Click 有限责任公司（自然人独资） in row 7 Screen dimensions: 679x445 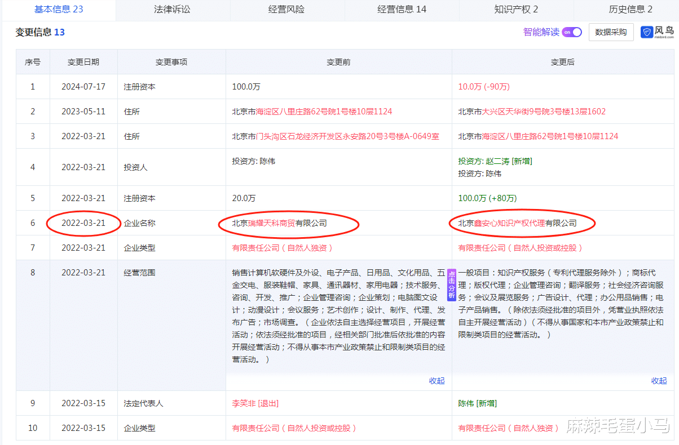pos(283,248)
